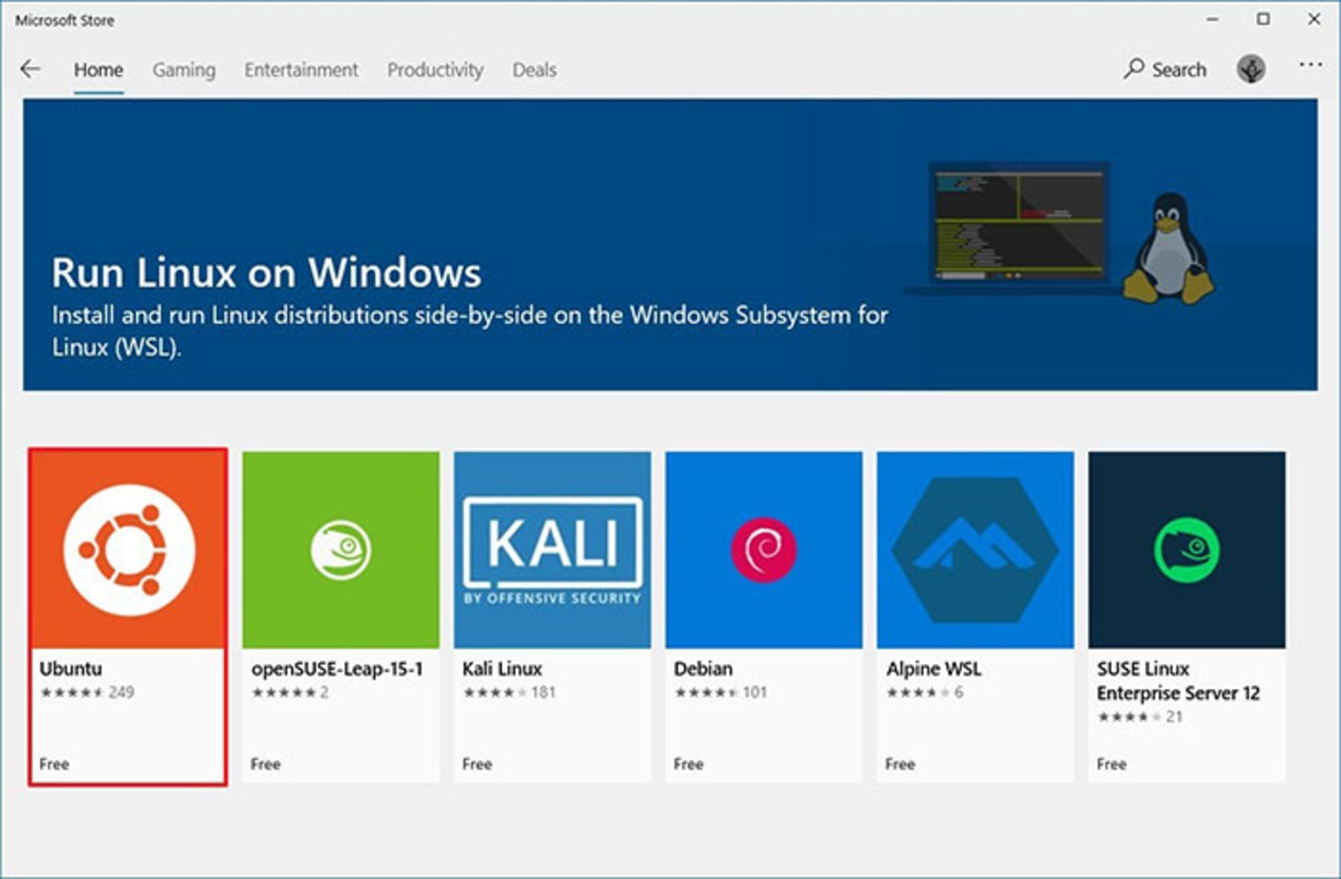Click the Kali Linux rating 181
Viewport: 1341px width, 879px height.
(509, 692)
